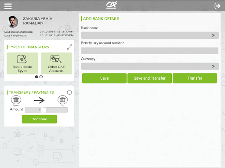
Task: Click the Continue button
Action: [39, 119]
